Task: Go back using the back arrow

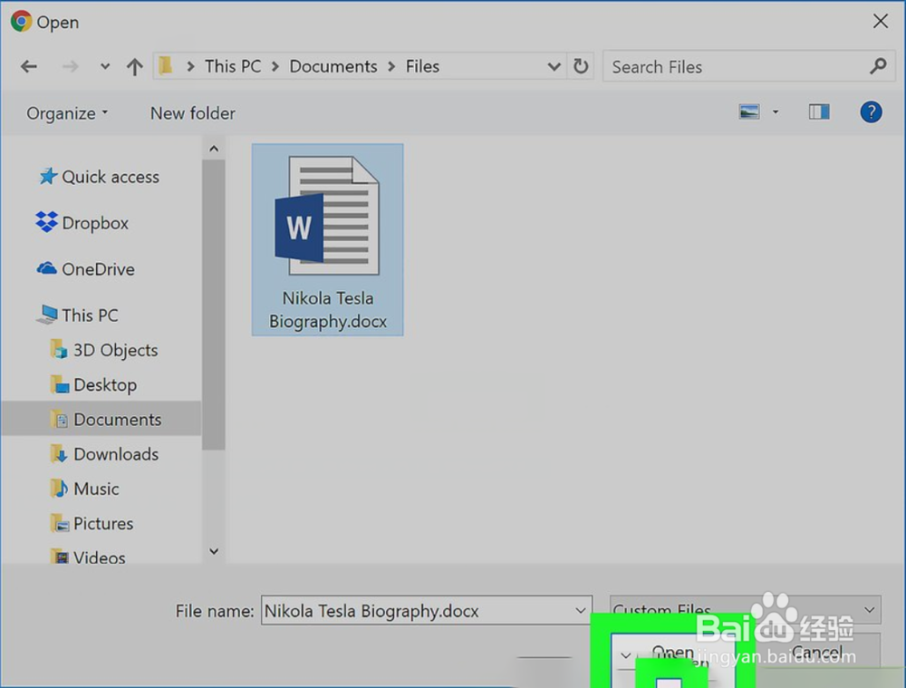Action: tap(29, 66)
